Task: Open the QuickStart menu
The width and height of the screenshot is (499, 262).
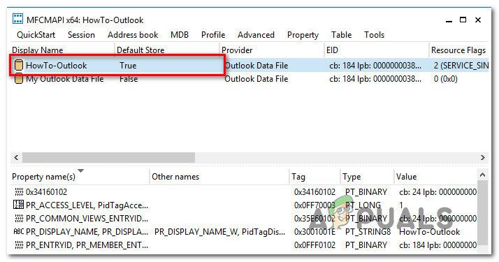Action: coord(36,35)
